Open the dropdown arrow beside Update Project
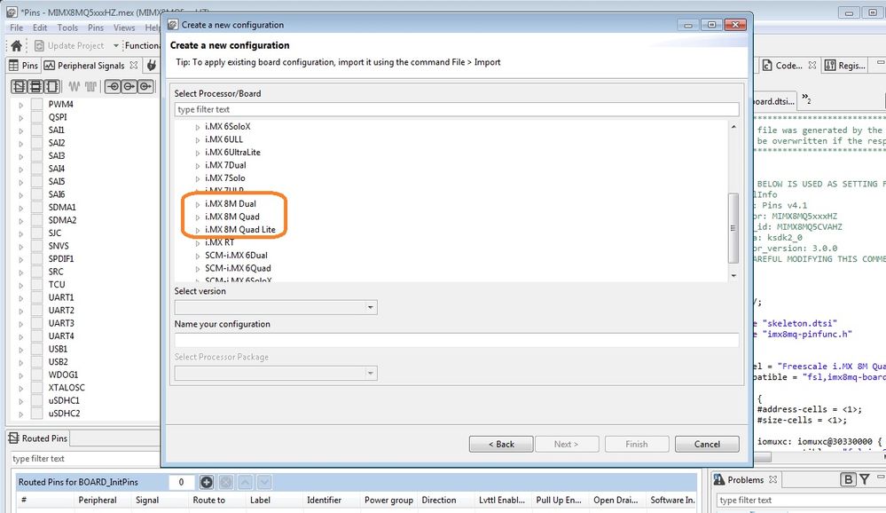Viewport: 886px width, 513px height. point(116,46)
